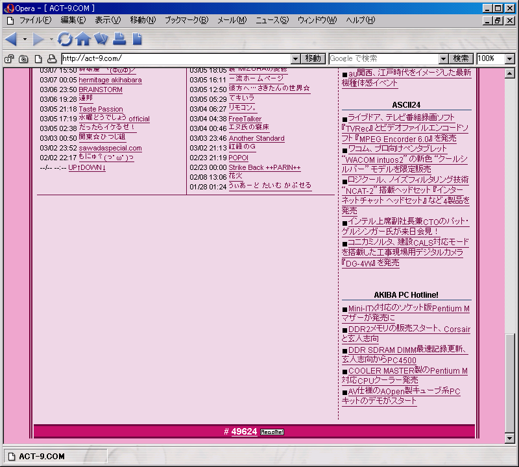
Task: Open the Mini-ITX Pentium M news link
Action: [x=405, y=313]
